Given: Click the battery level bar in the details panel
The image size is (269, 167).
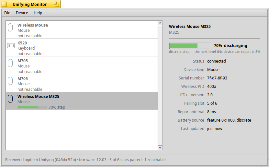Looking at the screenshot, I should point(190,46).
